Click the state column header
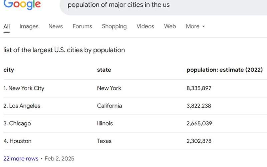The image size is (267, 167). (104, 70)
